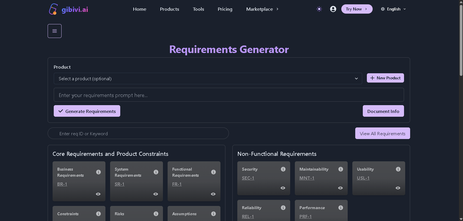Show info for System Requirements card

[156, 172]
